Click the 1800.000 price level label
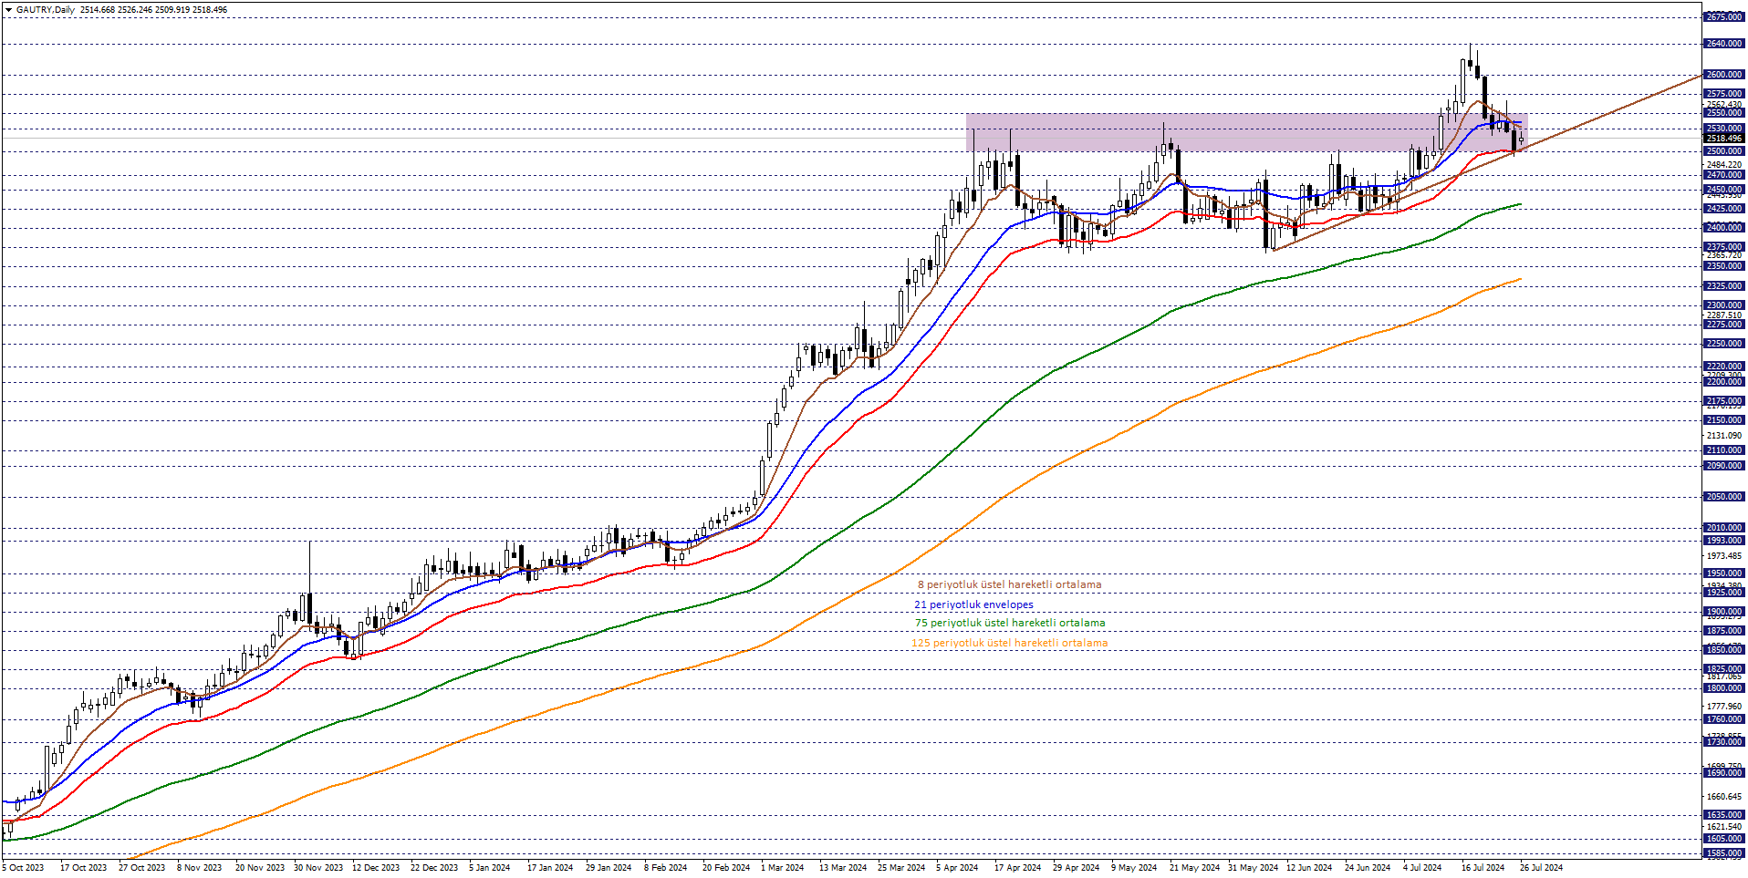Image resolution: width=1748 pixels, height=878 pixels. click(1723, 688)
